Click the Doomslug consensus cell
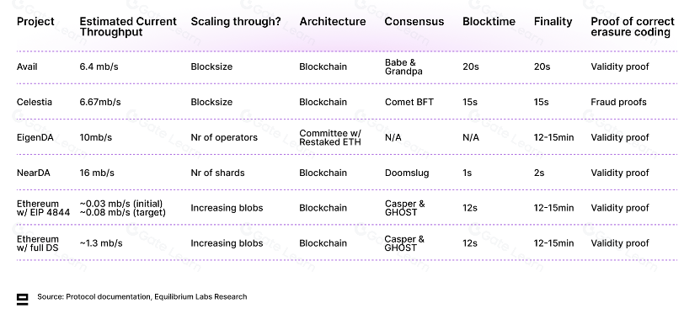The width and height of the screenshot is (684, 314). point(407,173)
